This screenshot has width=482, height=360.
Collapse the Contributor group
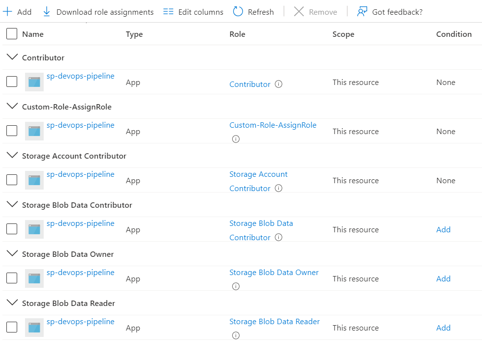pos(12,56)
